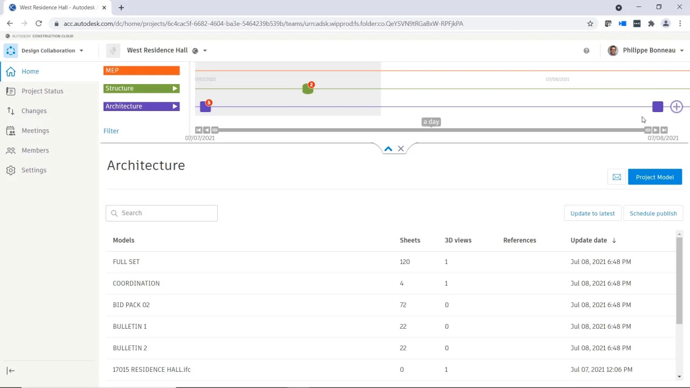Click the Members people icon
The image size is (690, 388).
point(11,150)
